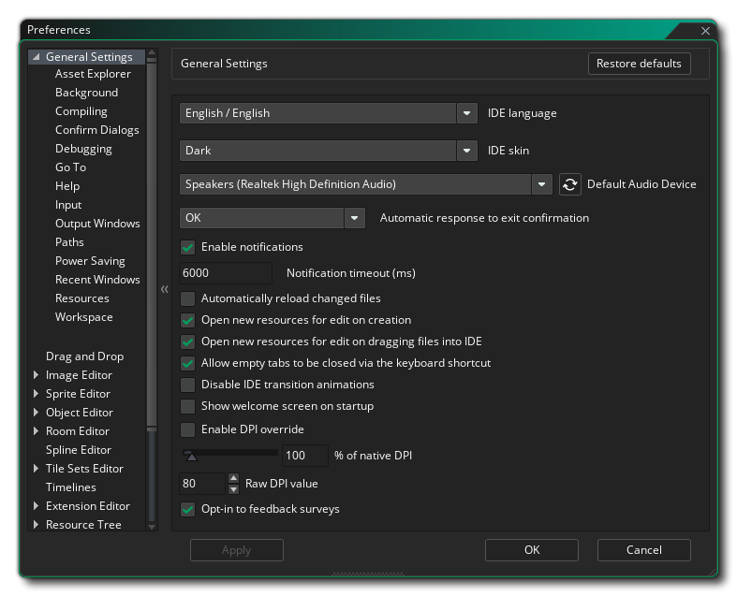Open the IDE skin dropdown
The image size is (737, 596).
coord(466,151)
